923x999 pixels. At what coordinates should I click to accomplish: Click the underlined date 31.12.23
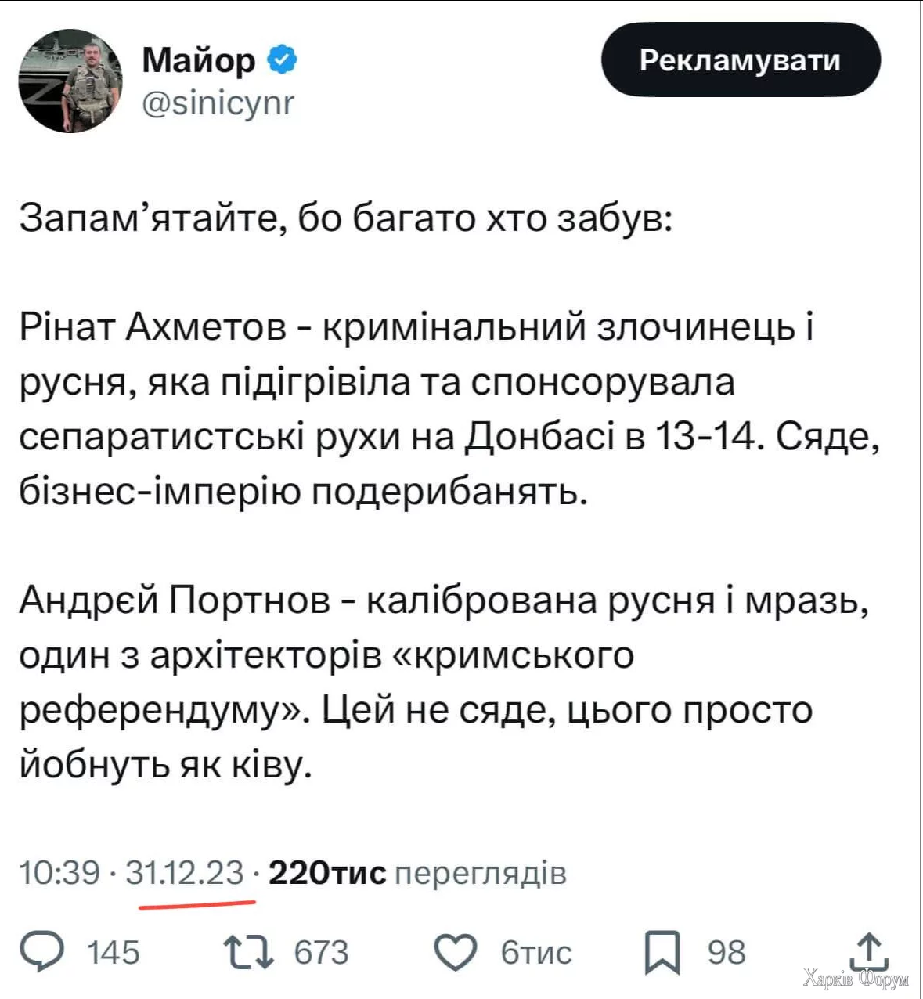186,872
